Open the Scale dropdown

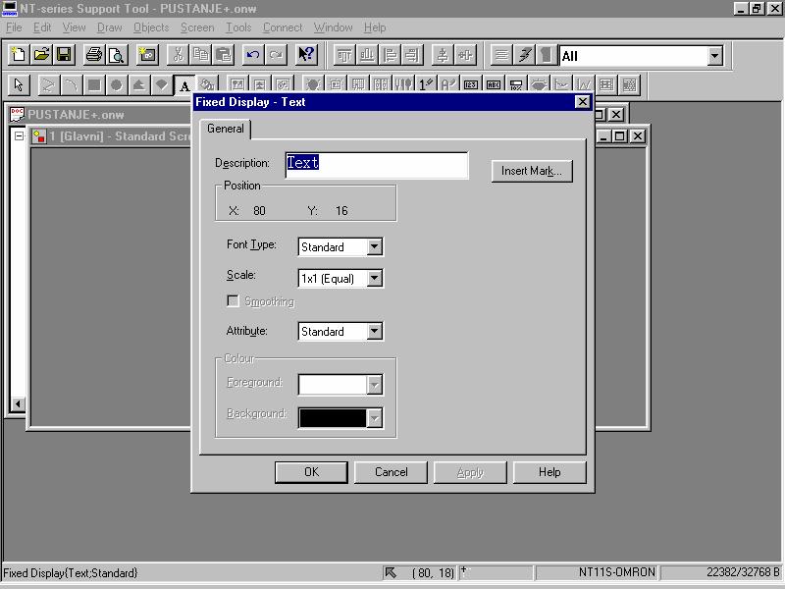tap(375, 279)
